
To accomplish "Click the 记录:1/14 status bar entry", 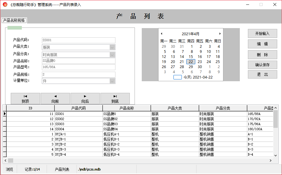I will 32,169.
